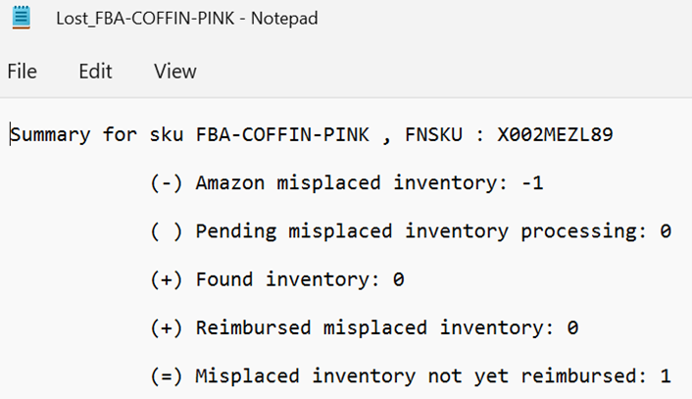Click the (+) marker before Found inventory
Screen dimensions: 692x399
167,279
